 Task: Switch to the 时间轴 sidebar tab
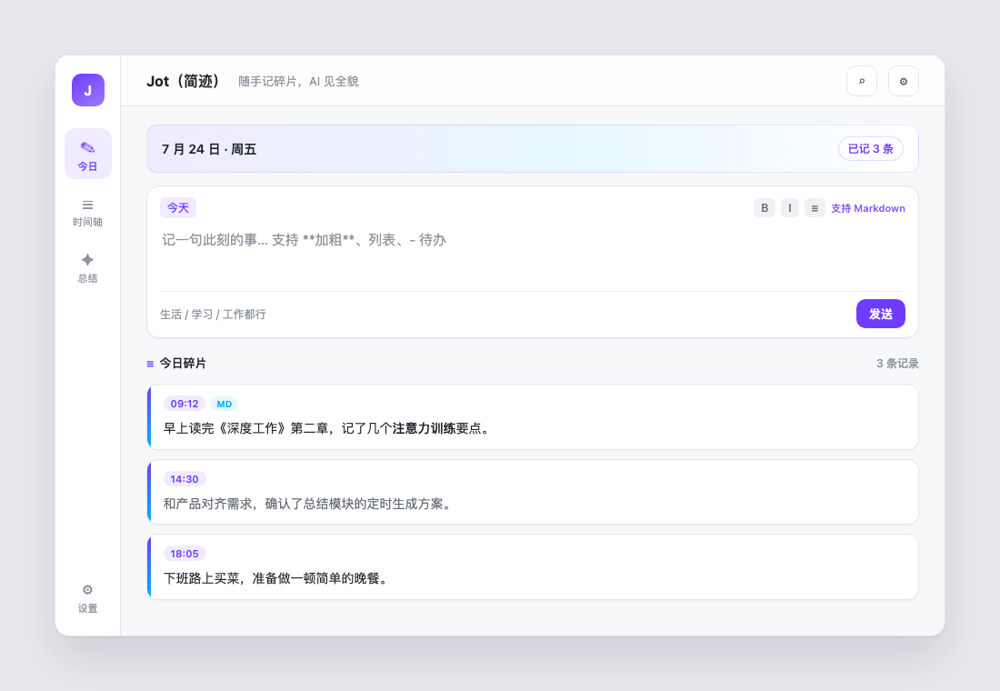[88, 213]
